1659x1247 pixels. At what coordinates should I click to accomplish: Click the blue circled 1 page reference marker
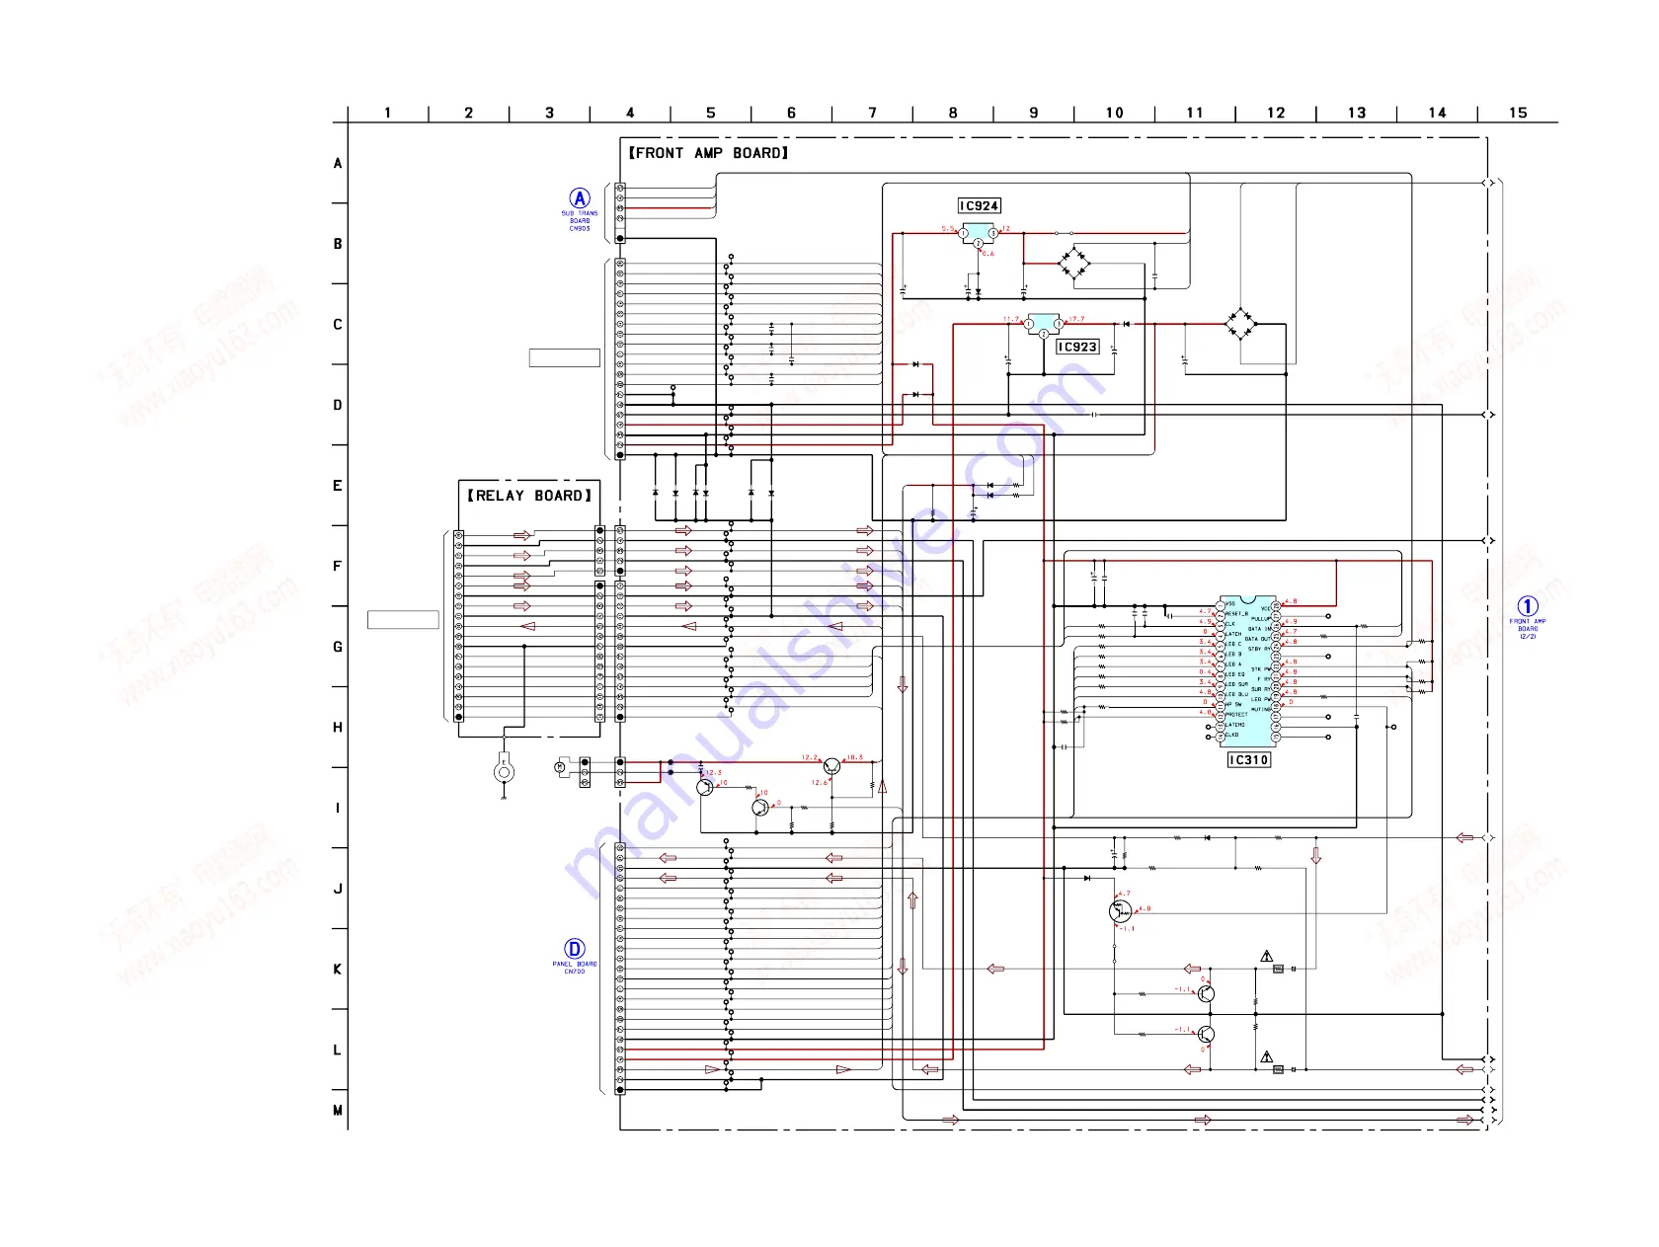coord(1528,606)
